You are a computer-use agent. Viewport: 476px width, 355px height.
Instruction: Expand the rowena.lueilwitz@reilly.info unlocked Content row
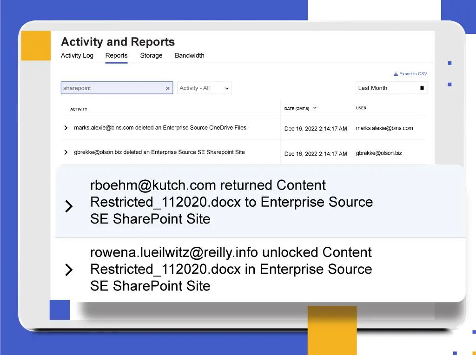point(69,270)
